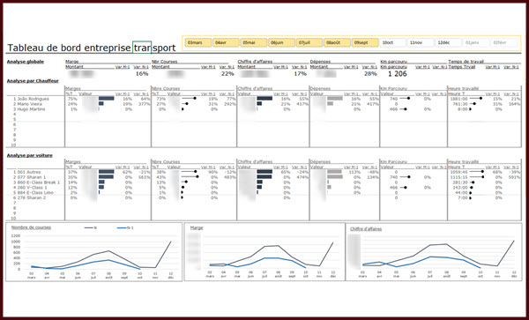Select the global Nbr Courses variation '22%'
Image resolution: width=529 pixels, height=320 pixels.
point(227,74)
